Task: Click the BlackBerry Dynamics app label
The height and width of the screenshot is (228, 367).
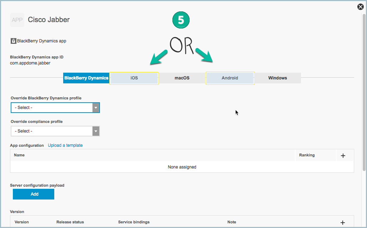Action: pyautogui.click(x=42, y=41)
